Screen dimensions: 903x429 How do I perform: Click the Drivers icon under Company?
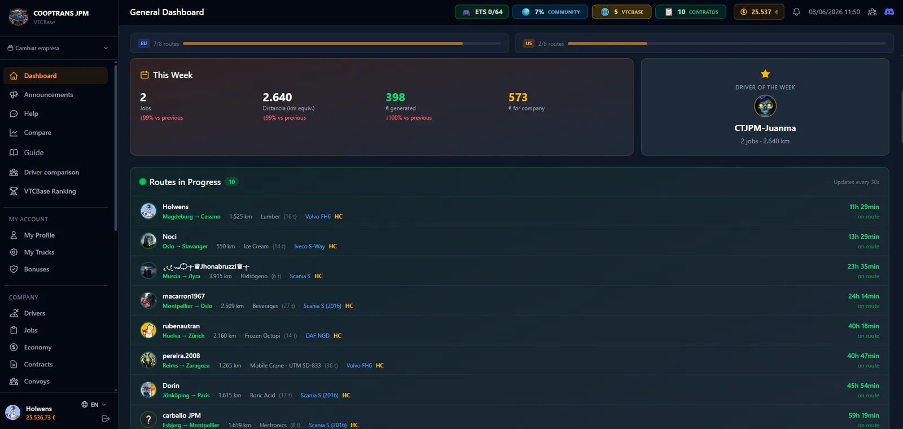[x=14, y=313]
